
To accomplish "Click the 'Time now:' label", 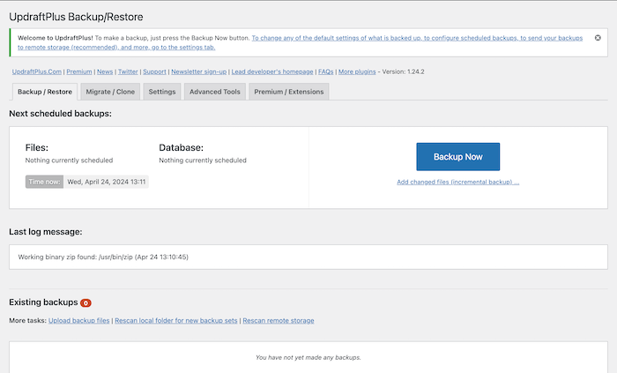I will tap(44, 182).
